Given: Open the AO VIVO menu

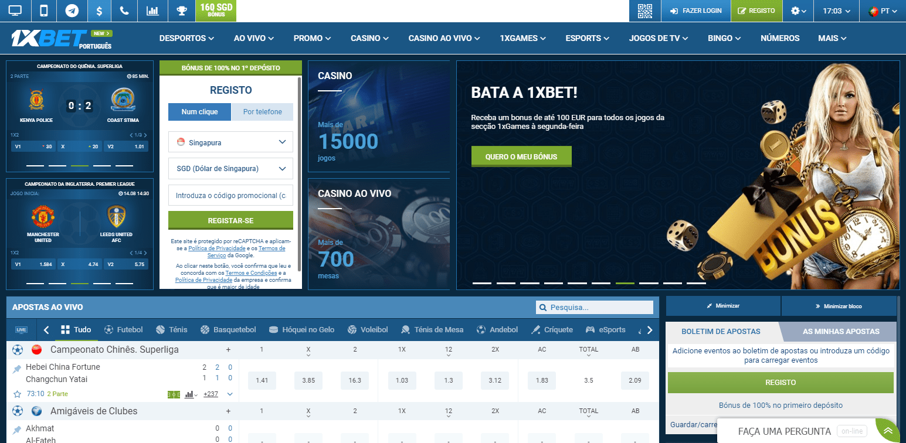Looking at the screenshot, I should coord(253,38).
